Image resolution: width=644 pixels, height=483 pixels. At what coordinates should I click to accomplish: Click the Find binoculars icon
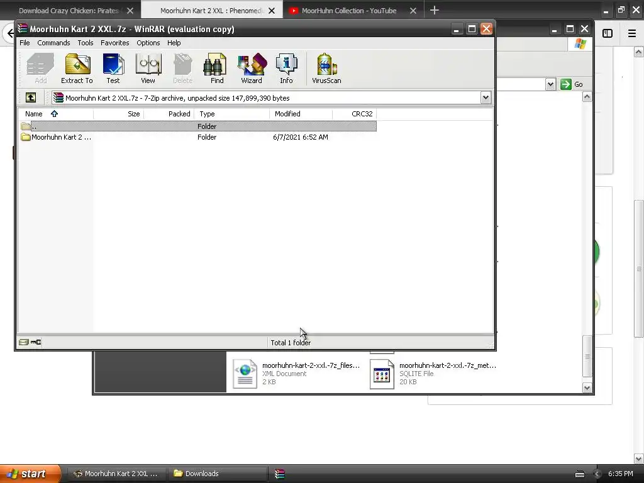coord(216,69)
